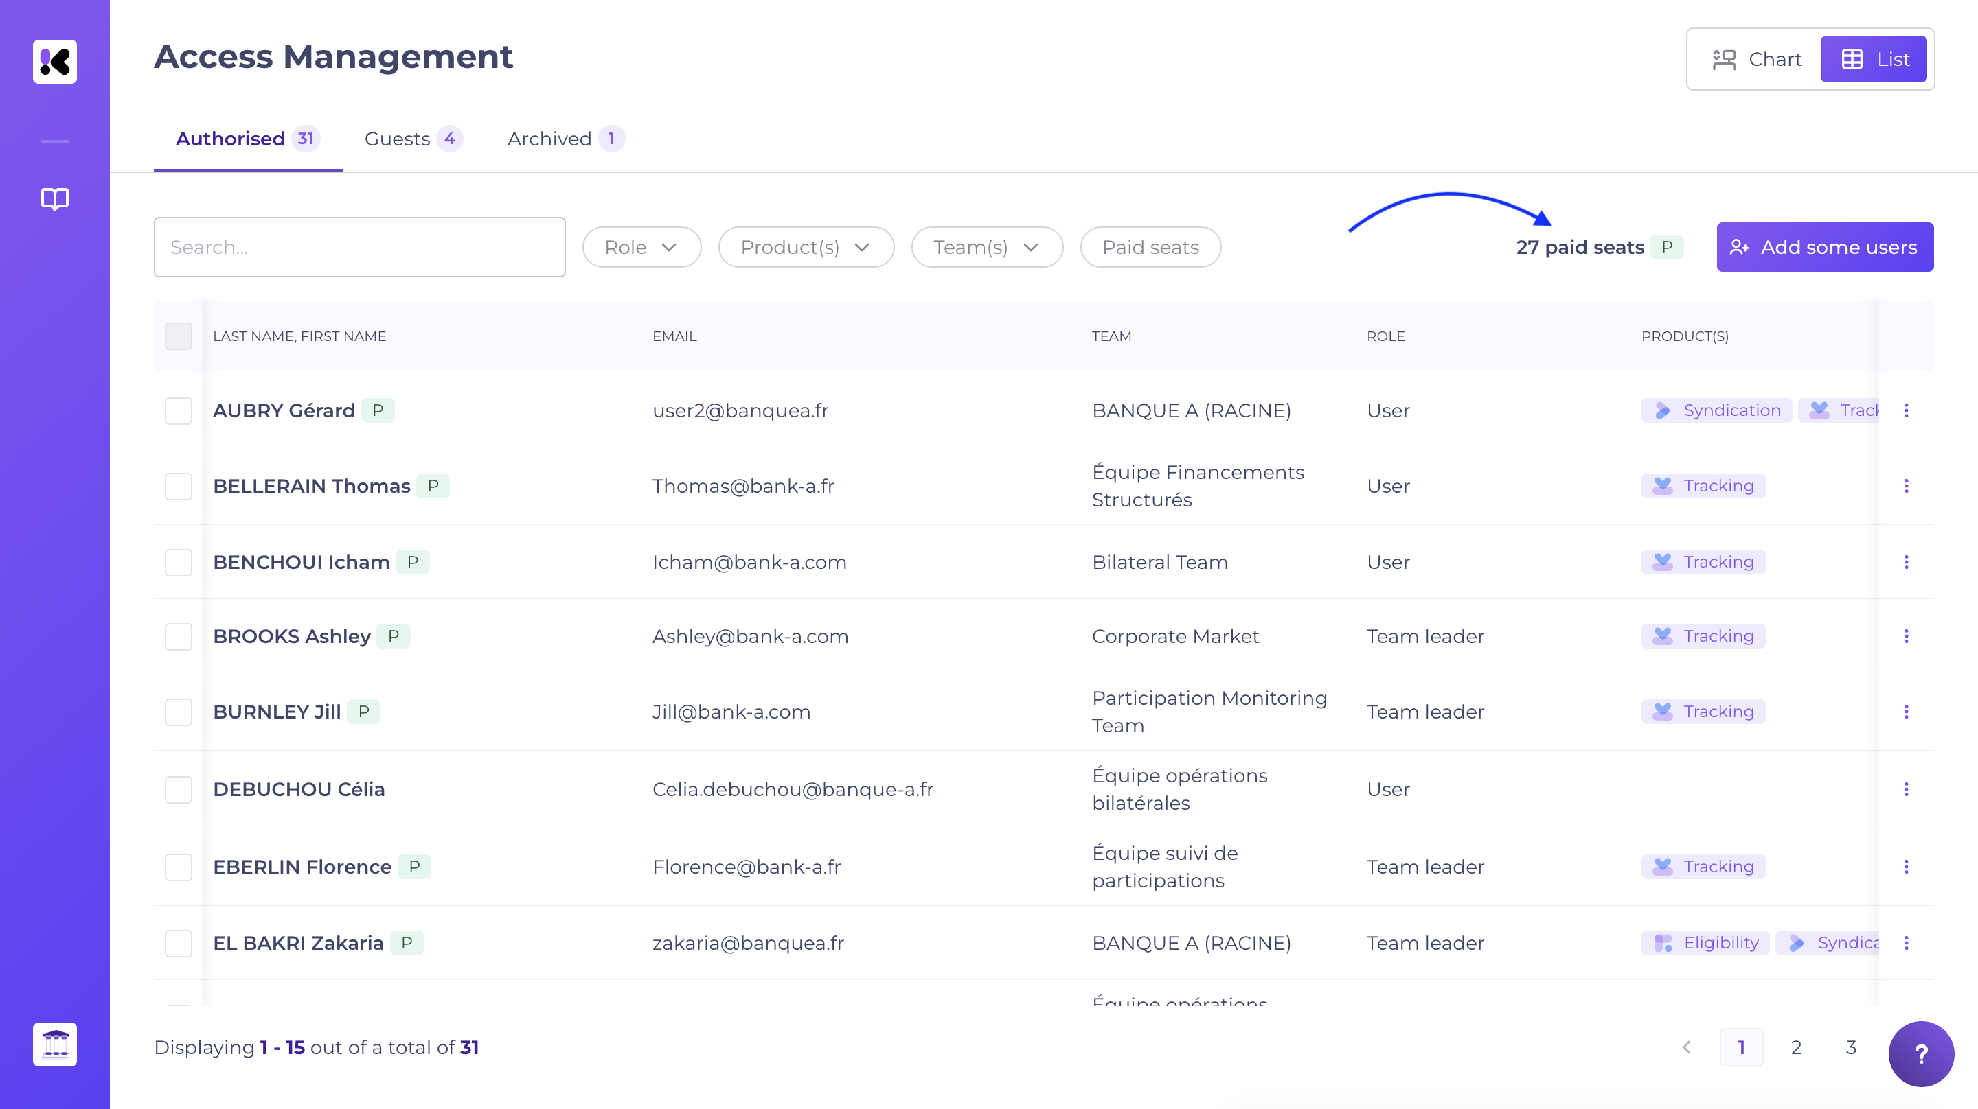Open the Archived tab
Image resolution: width=1978 pixels, height=1109 pixels.
point(565,139)
